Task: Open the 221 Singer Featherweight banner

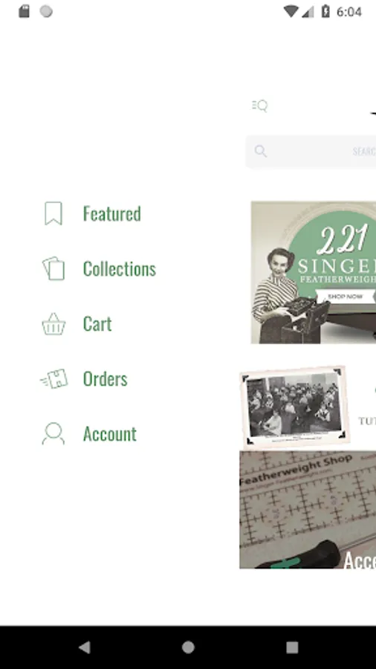Action: click(314, 272)
